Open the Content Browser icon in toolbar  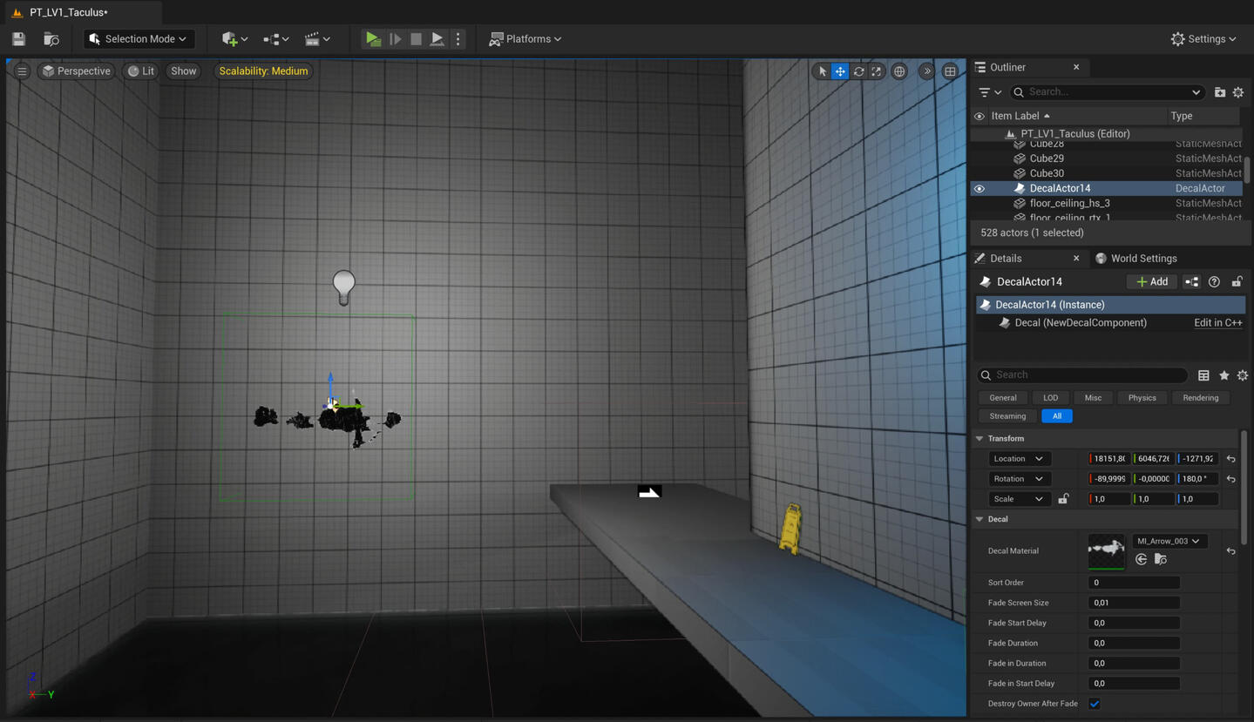click(51, 39)
